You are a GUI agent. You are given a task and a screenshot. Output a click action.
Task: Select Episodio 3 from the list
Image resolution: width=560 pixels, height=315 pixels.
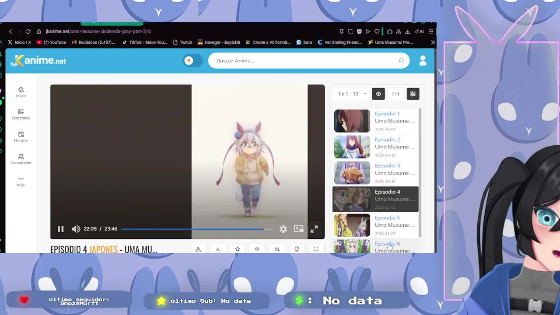(375, 173)
